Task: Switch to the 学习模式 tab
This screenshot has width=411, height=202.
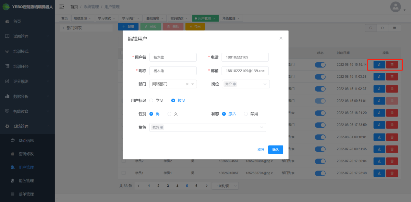Action: (106, 19)
